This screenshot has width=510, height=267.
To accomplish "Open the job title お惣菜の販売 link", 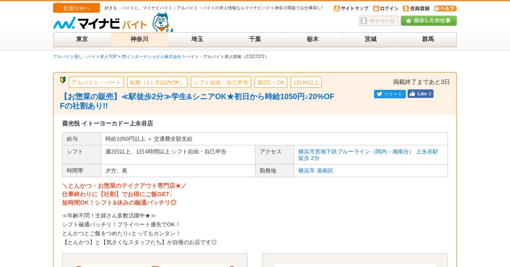I will pyautogui.click(x=197, y=101).
